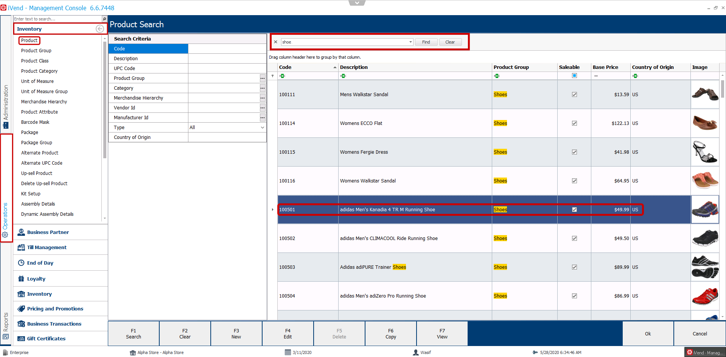This screenshot has height=357, width=726.
Task: Click Alpha Store icon in status bar
Action: tap(132, 352)
